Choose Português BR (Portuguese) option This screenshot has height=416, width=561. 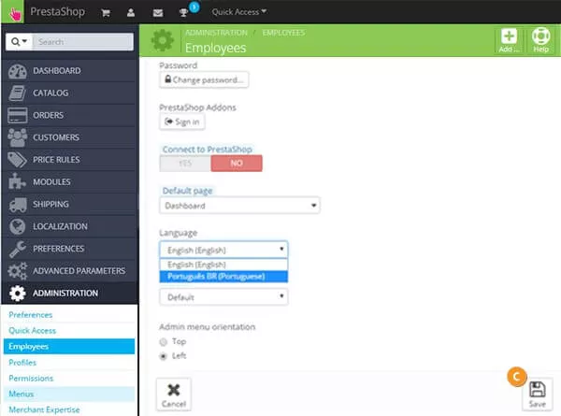(x=223, y=277)
